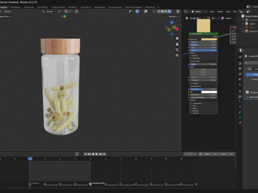The image size is (258, 193).
Task: Switch to UV Editing workspace tab
Action: [42, 8]
